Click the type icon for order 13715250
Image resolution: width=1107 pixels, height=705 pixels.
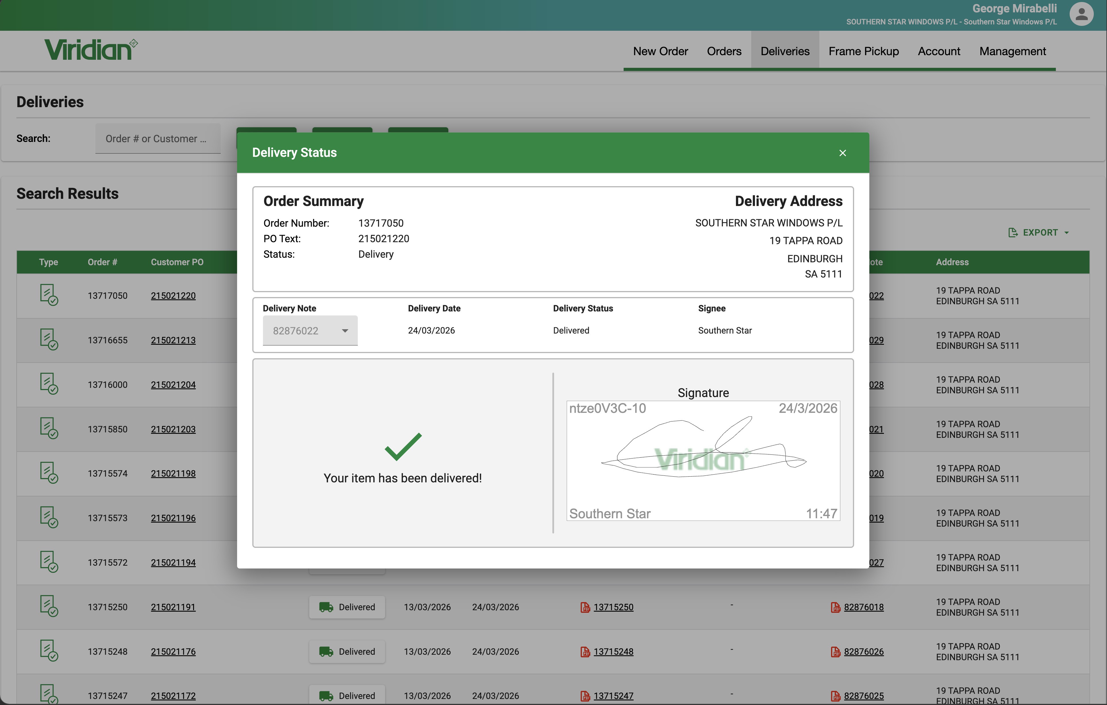49,606
